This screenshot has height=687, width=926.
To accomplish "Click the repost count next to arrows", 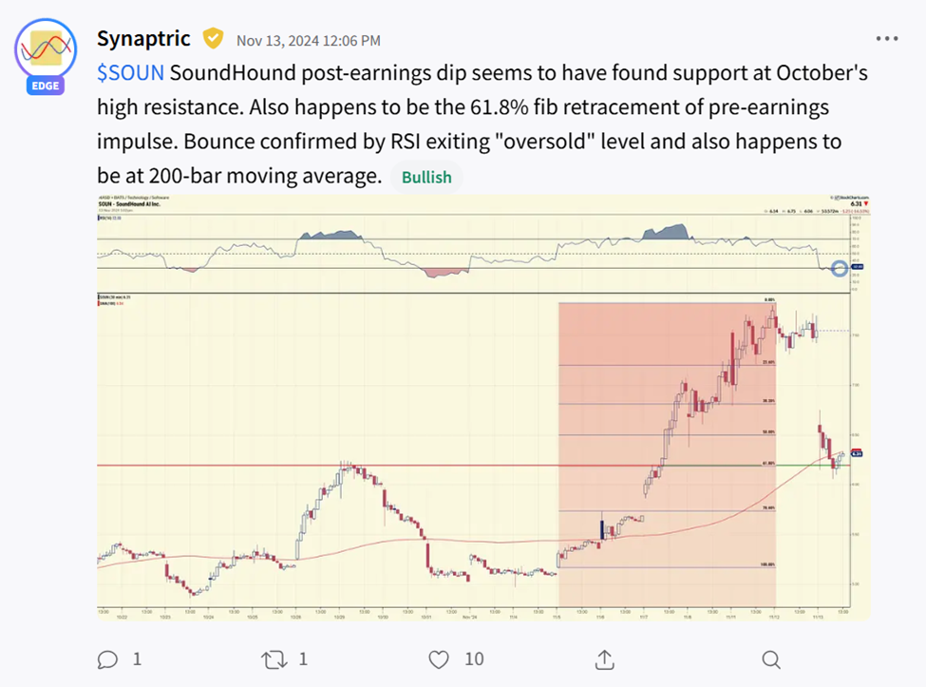I will pyautogui.click(x=303, y=658).
